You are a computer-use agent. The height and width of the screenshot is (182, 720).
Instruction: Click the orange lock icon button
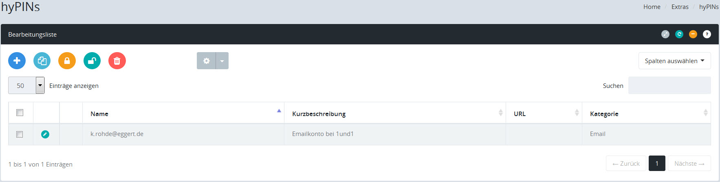pyautogui.click(x=67, y=61)
